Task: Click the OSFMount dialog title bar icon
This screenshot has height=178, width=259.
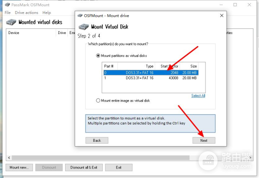Action: (80, 16)
